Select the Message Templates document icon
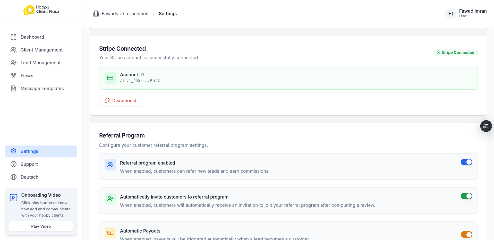Viewport: 494px width, 240px height. (13, 88)
